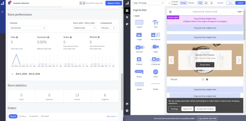
Task: Click Copy private store link
Action: [207, 118]
